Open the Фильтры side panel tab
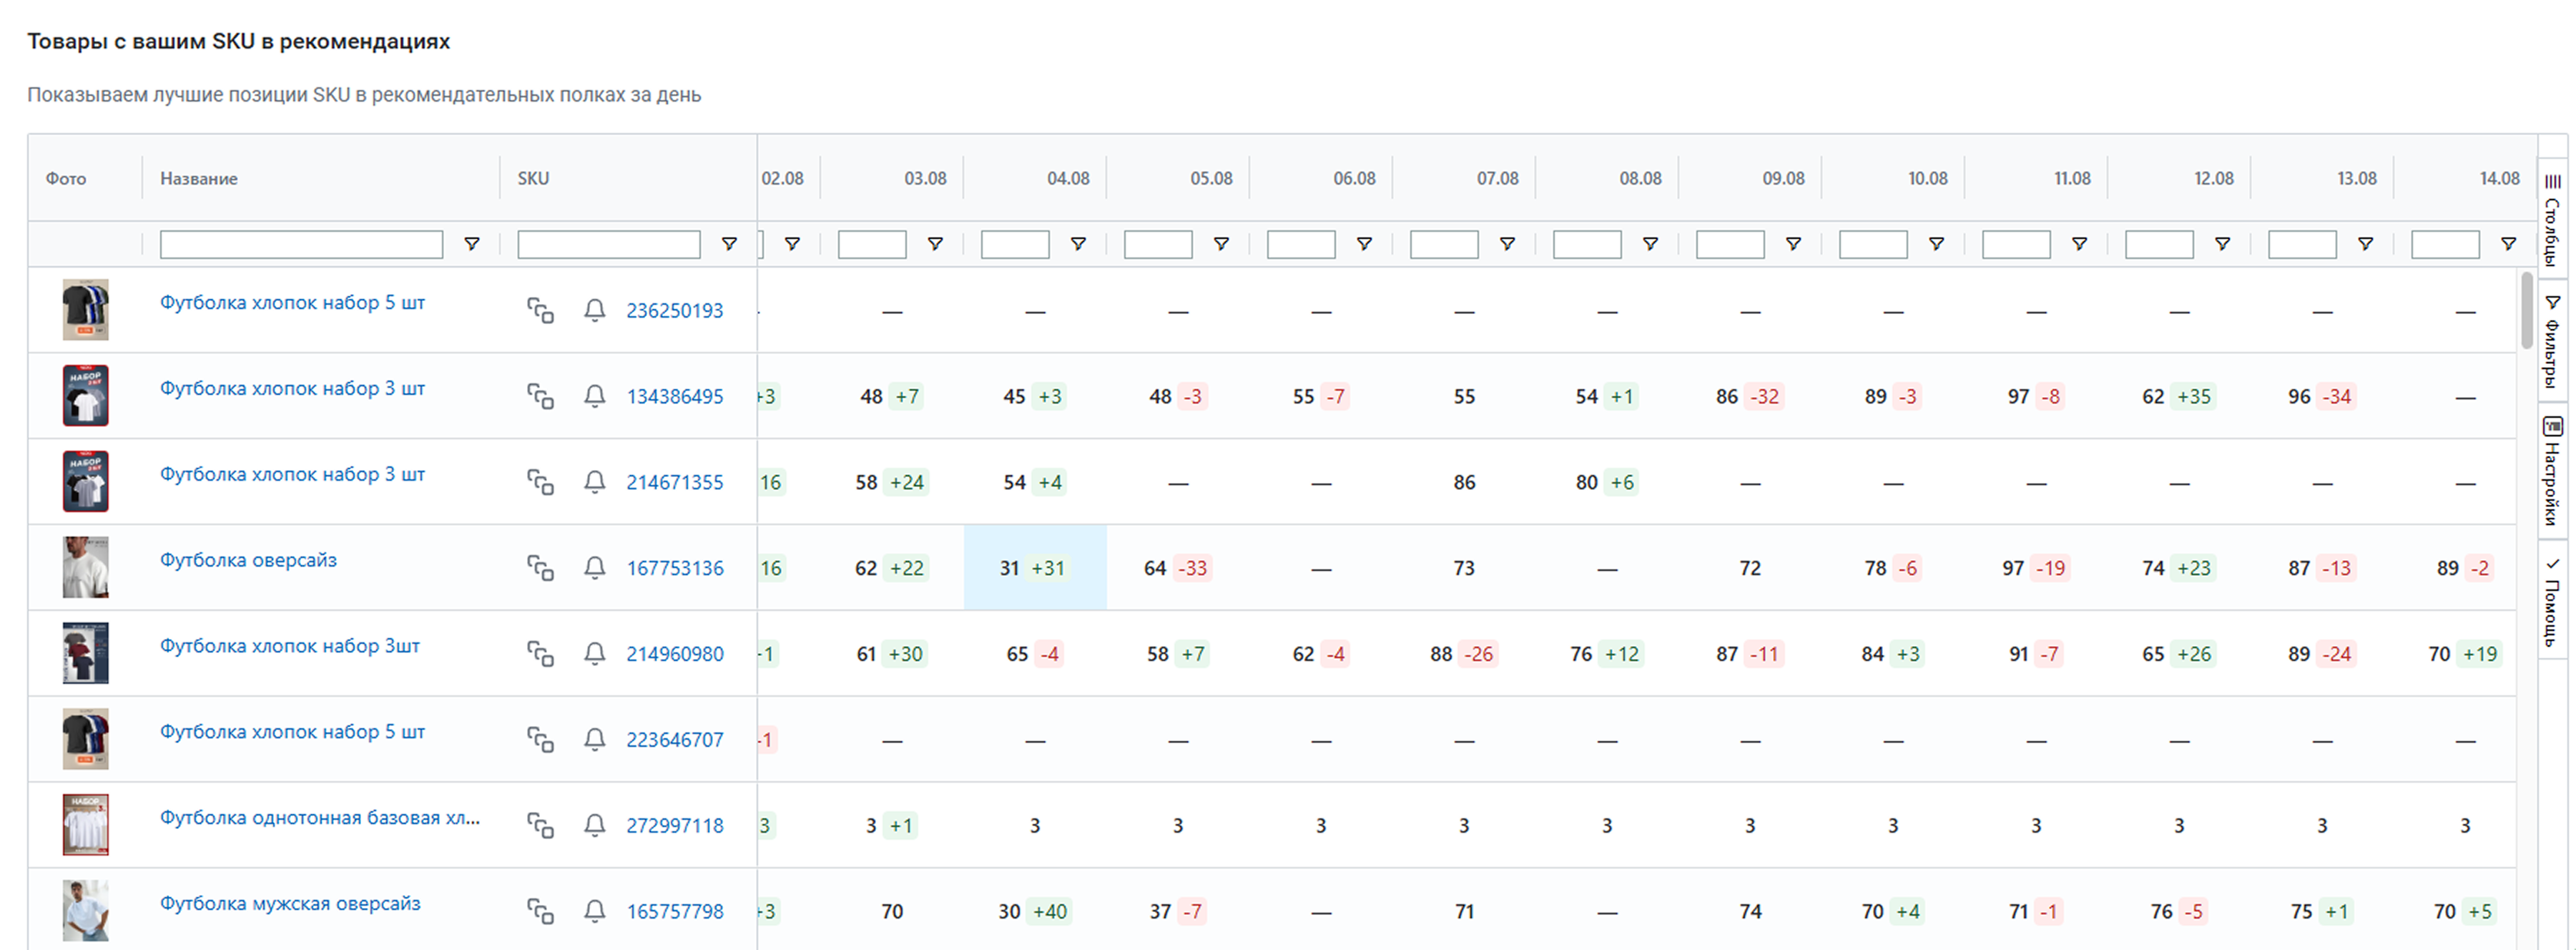The image size is (2576, 950). pyautogui.click(x=2552, y=342)
